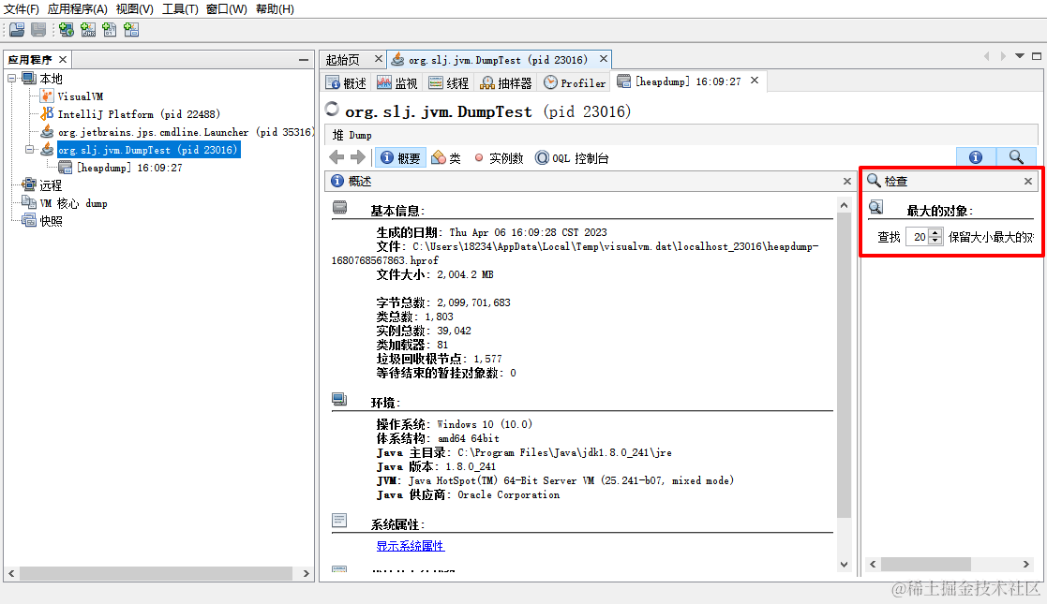Switch to org.slj.jvm.DumpTest main tab
The image size is (1047, 604).
(498, 60)
